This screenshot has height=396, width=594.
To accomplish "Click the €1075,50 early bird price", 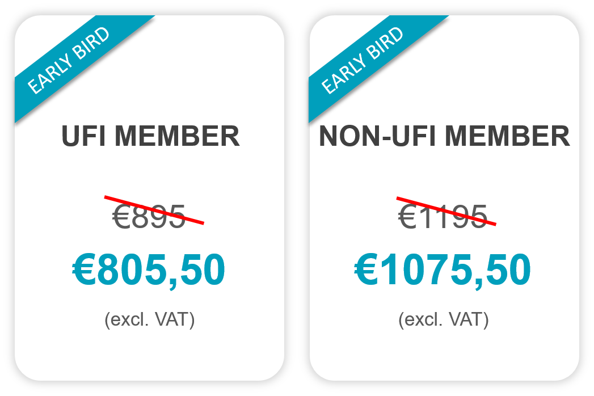I will pos(443,270).
